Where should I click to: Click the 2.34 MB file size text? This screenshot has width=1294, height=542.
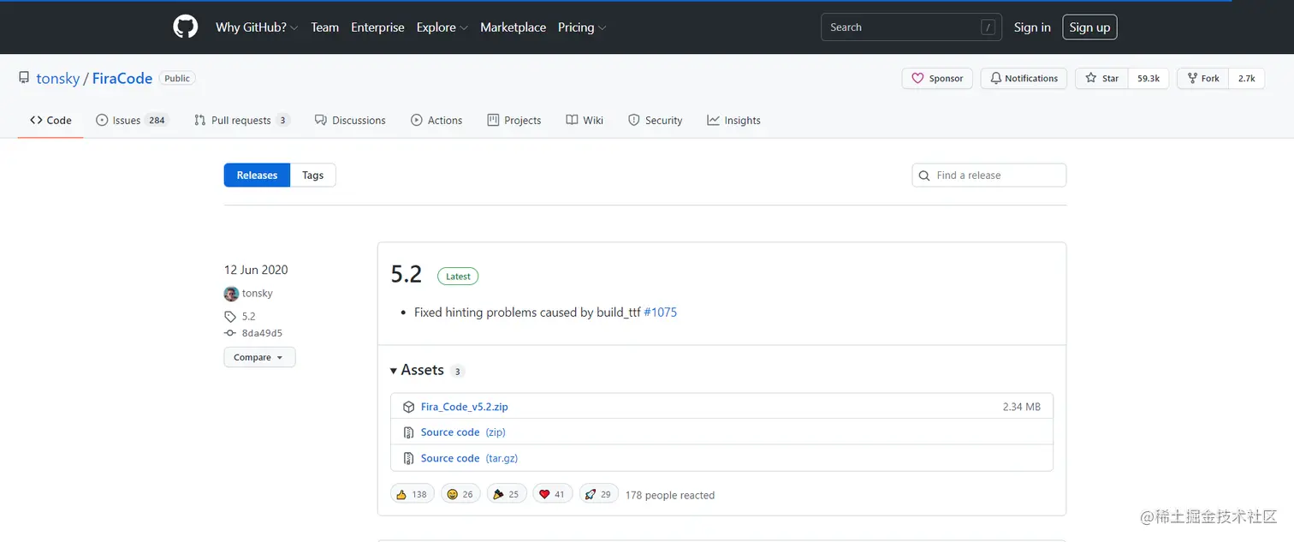coord(1022,407)
